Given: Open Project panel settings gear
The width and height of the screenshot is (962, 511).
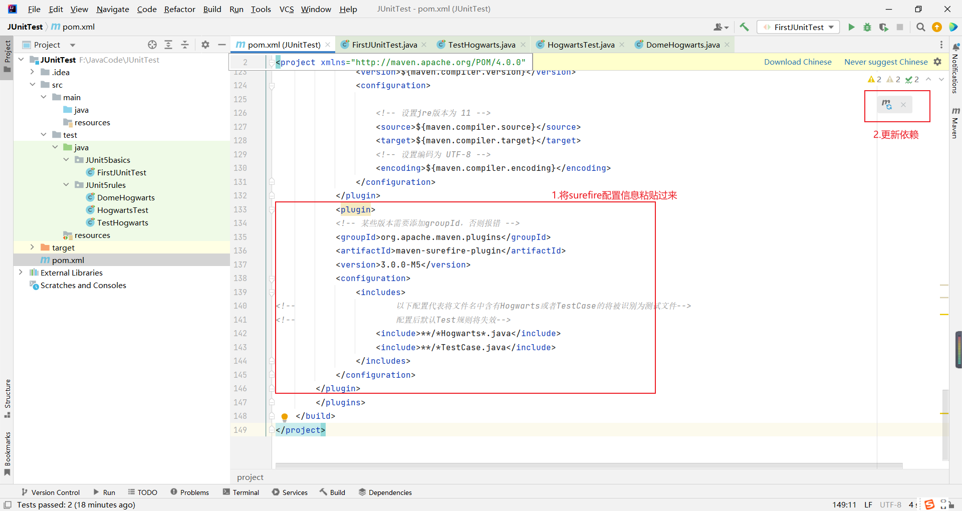Looking at the screenshot, I should click(205, 45).
